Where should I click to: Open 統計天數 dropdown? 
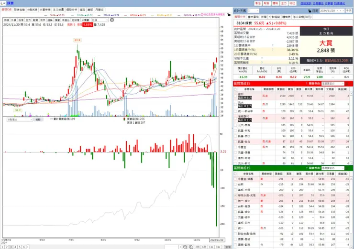click(254, 11)
